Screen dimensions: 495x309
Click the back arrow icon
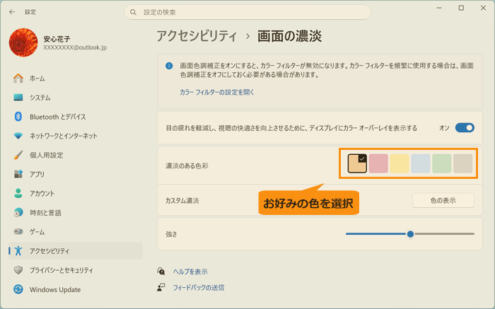tap(12, 12)
